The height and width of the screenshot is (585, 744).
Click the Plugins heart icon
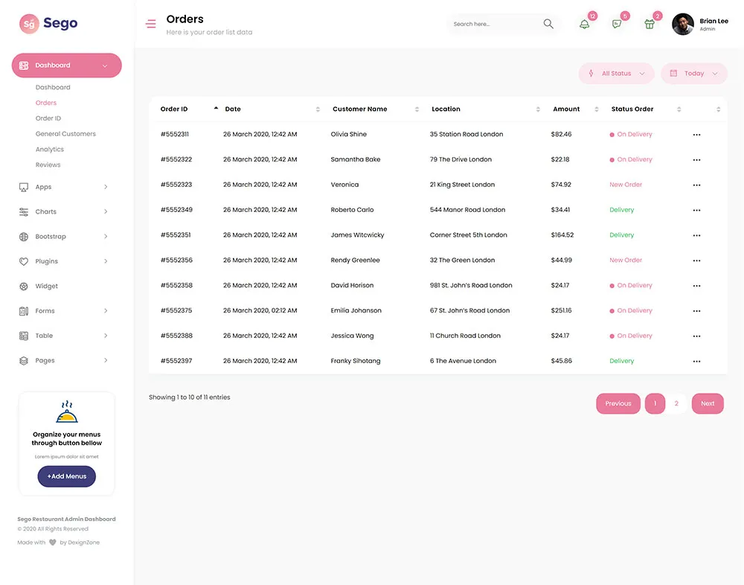pyautogui.click(x=23, y=261)
